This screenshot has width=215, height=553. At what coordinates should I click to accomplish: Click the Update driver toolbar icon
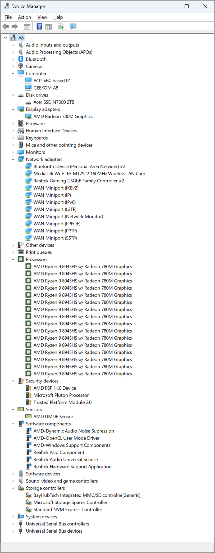(61, 26)
